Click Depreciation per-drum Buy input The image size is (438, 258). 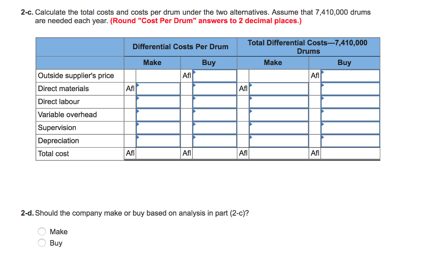pos(215,141)
